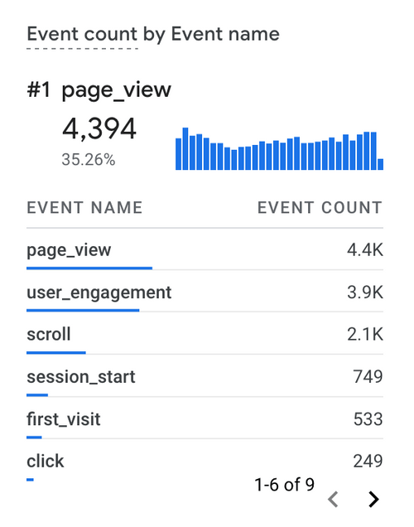The height and width of the screenshot is (527, 414).
Task: Click the 4.4K page_view count
Action: click(365, 249)
